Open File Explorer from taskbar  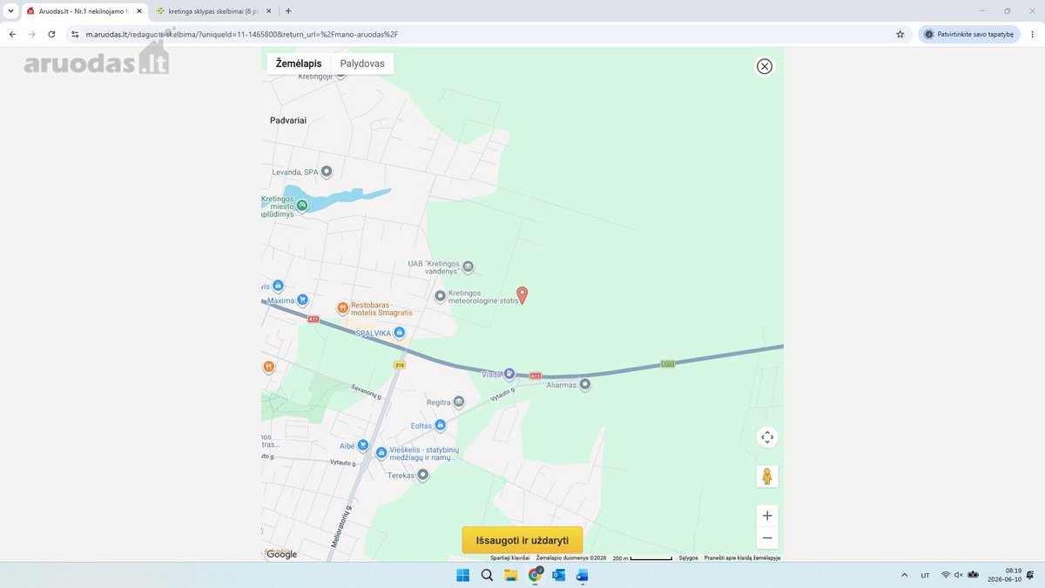[511, 575]
